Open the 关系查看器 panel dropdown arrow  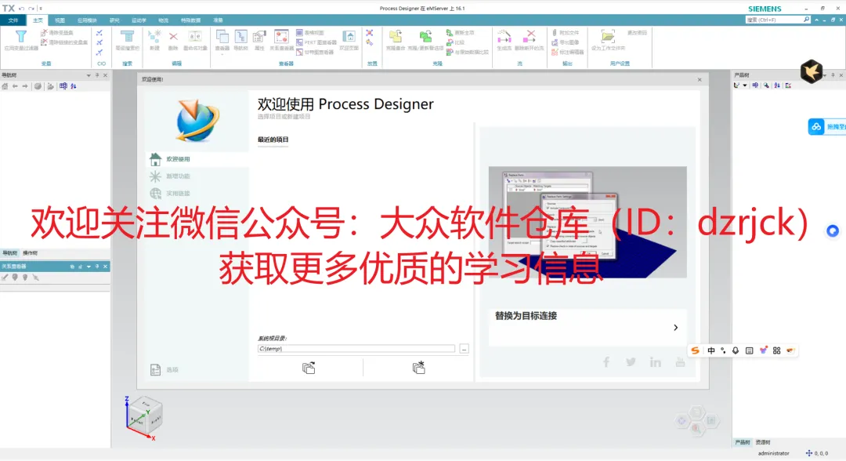(x=89, y=266)
